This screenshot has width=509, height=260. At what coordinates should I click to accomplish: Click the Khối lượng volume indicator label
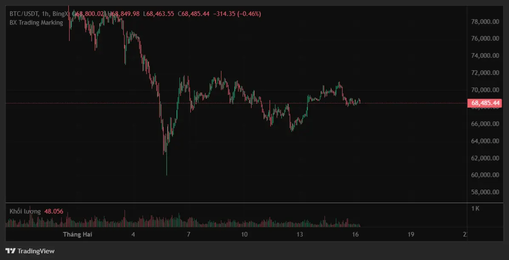click(25, 211)
